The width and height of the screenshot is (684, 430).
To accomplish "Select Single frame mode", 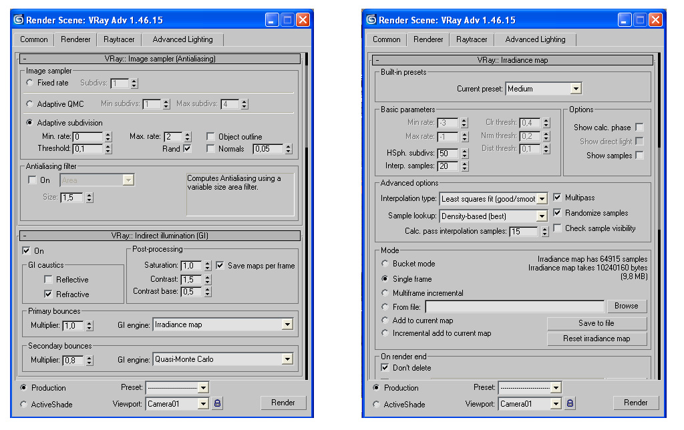I will [x=385, y=278].
